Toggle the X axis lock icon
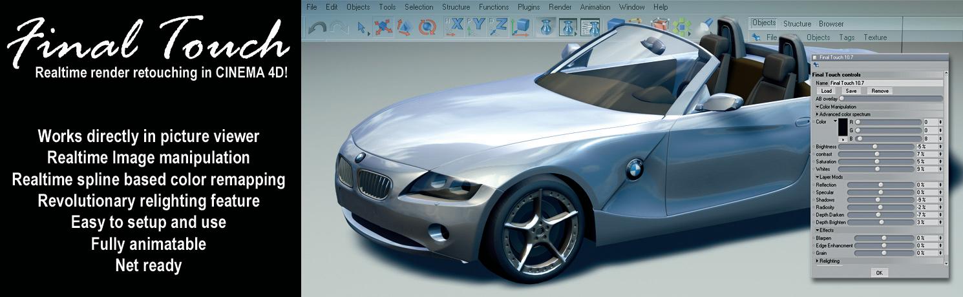The image size is (963, 297). (454, 27)
